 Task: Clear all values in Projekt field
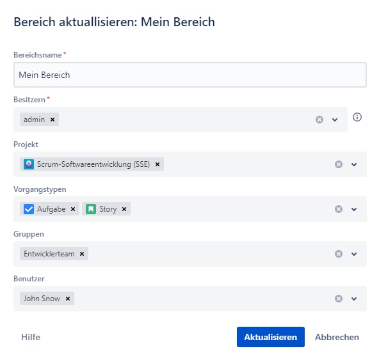coord(339,164)
